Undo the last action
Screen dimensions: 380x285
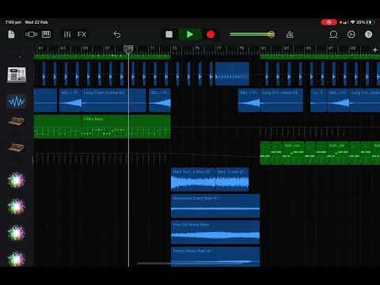[117, 34]
